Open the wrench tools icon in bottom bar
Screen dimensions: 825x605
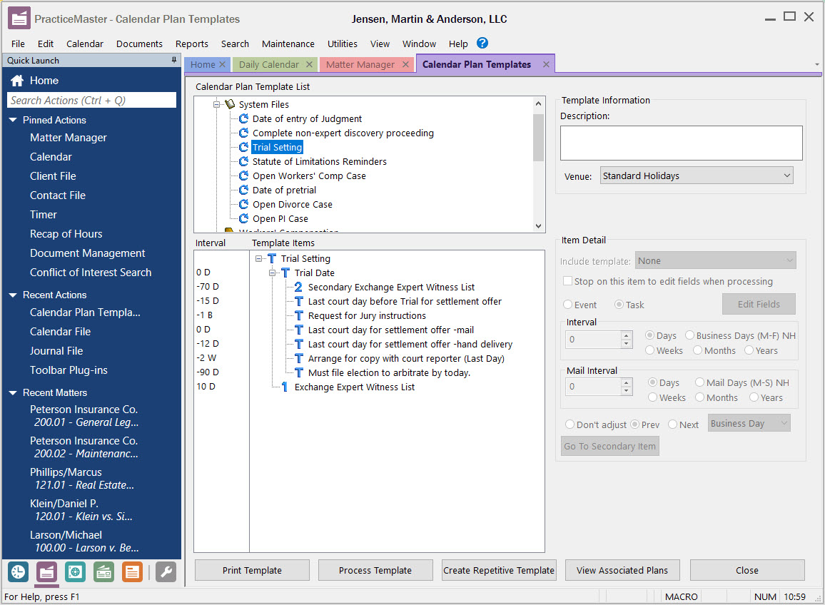click(166, 572)
